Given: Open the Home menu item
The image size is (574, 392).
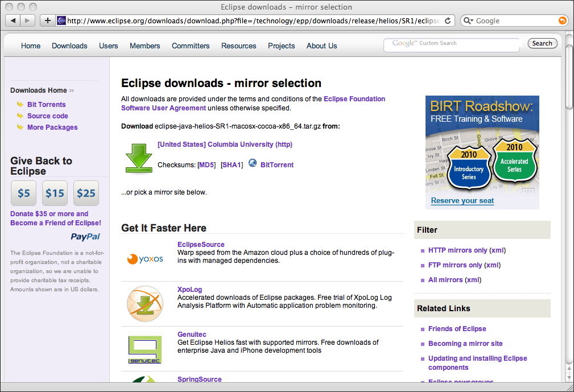Looking at the screenshot, I should (31, 46).
